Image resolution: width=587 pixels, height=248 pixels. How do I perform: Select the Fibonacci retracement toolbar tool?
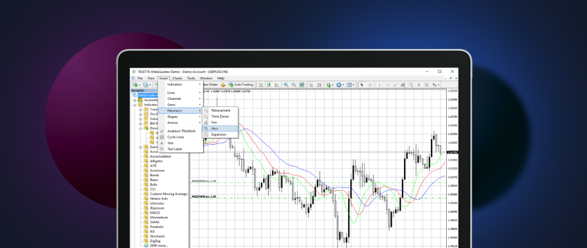(411, 85)
